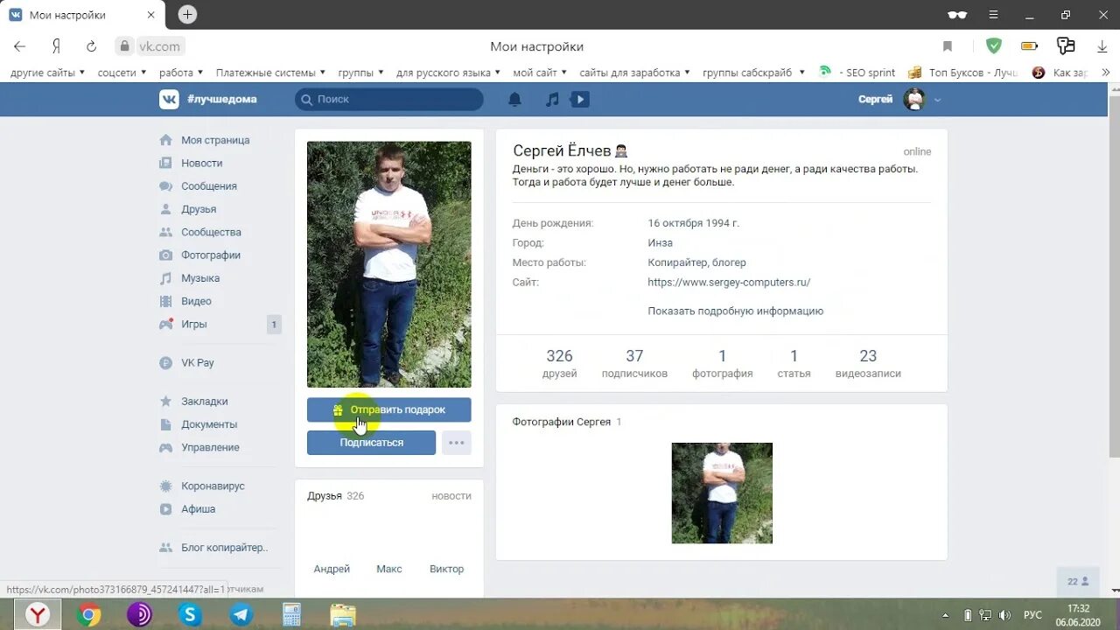
Task: Expand the группы bookmarks folder
Action: pyautogui.click(x=361, y=73)
